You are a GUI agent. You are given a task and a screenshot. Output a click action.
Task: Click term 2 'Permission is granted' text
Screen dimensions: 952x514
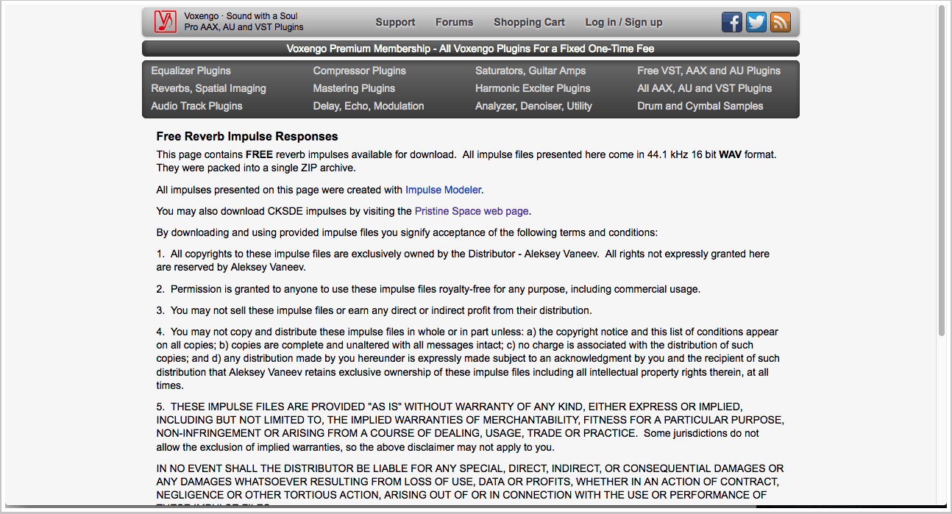coord(428,289)
